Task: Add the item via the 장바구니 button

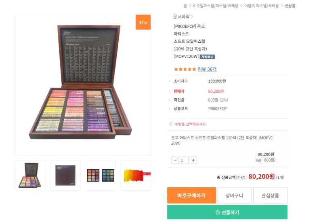Action: (234, 195)
